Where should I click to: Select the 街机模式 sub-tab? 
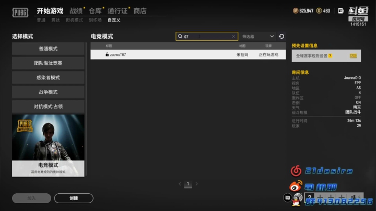pyautogui.click(x=74, y=20)
